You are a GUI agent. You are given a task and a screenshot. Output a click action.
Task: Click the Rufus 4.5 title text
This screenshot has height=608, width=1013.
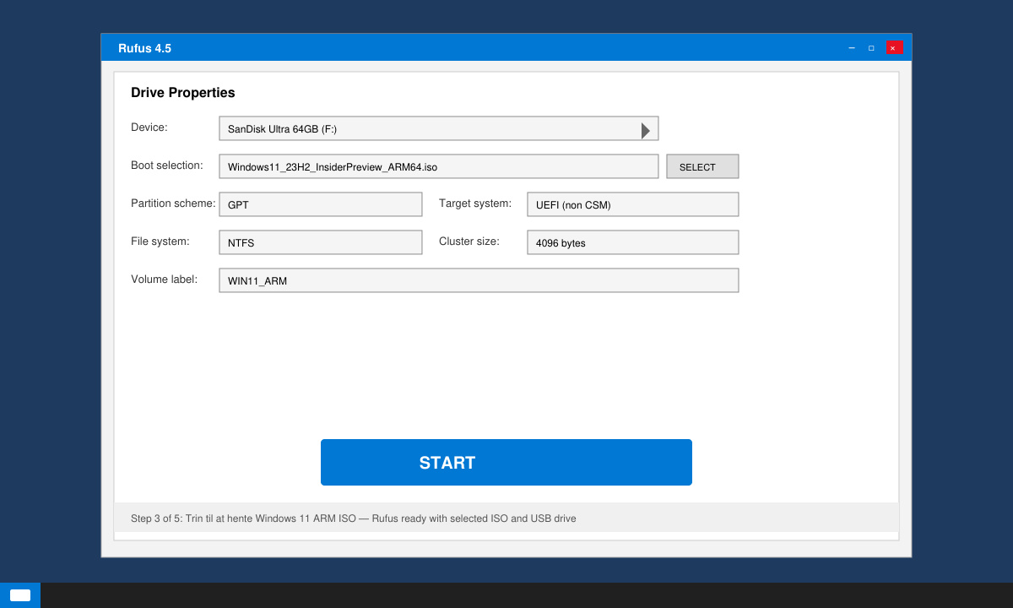[x=144, y=48]
